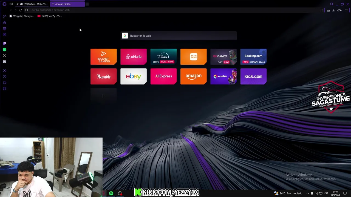
Task: Open the Player icon in sidebar
Action: (4, 71)
